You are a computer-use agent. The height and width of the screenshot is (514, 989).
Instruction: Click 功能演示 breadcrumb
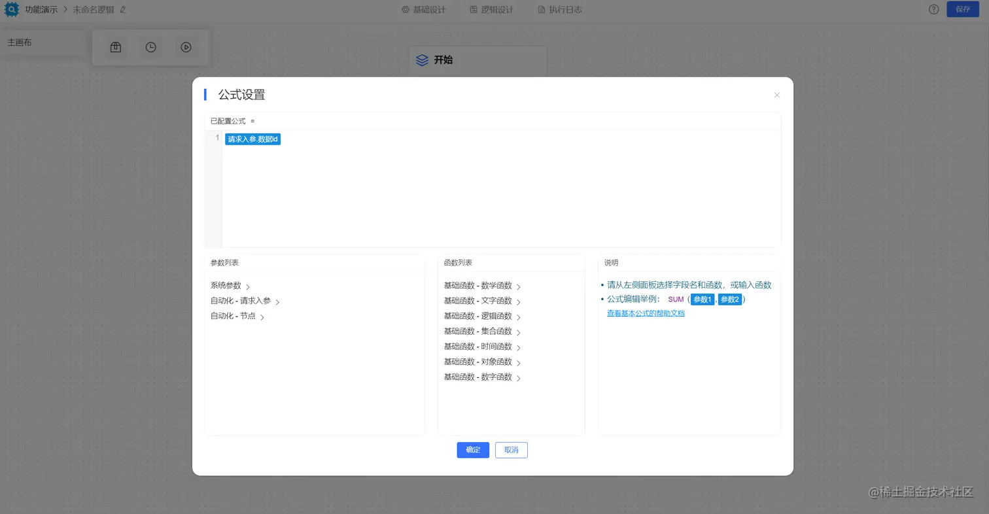click(41, 10)
